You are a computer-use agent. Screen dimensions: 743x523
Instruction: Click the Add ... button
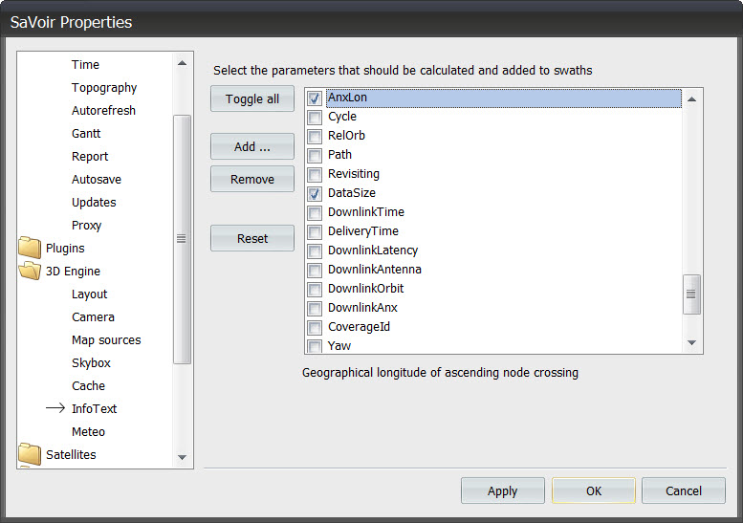tap(252, 146)
